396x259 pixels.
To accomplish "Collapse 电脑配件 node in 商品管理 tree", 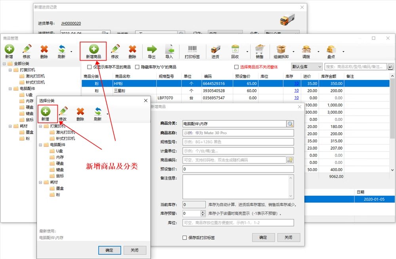I will [x=10, y=89].
